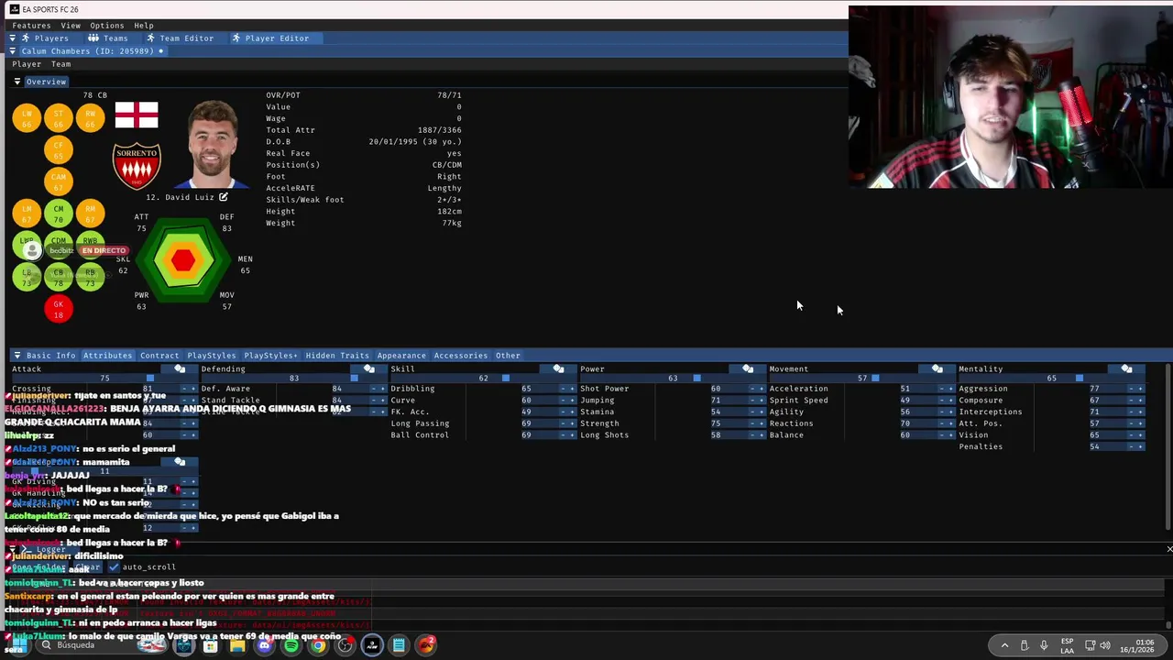
Task: Click the edit pencil beside David Luiz
Action: 223,197
